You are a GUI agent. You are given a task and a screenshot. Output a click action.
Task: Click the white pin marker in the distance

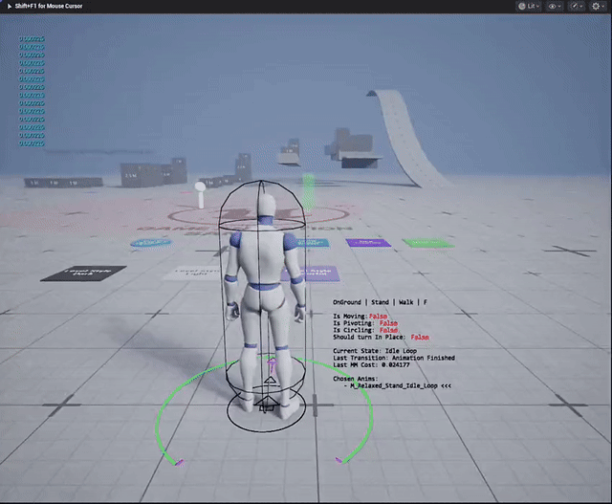(200, 194)
